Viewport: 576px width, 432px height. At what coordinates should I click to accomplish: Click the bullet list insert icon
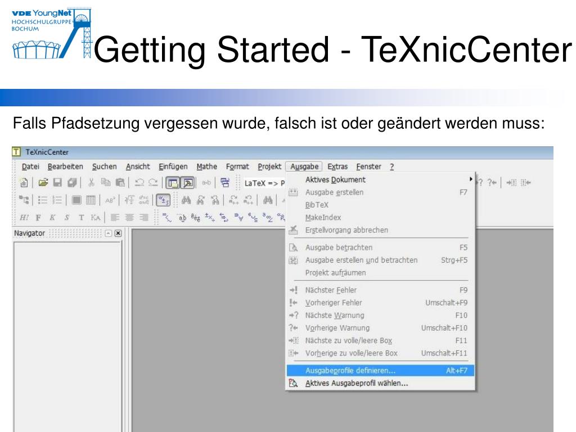(x=43, y=200)
